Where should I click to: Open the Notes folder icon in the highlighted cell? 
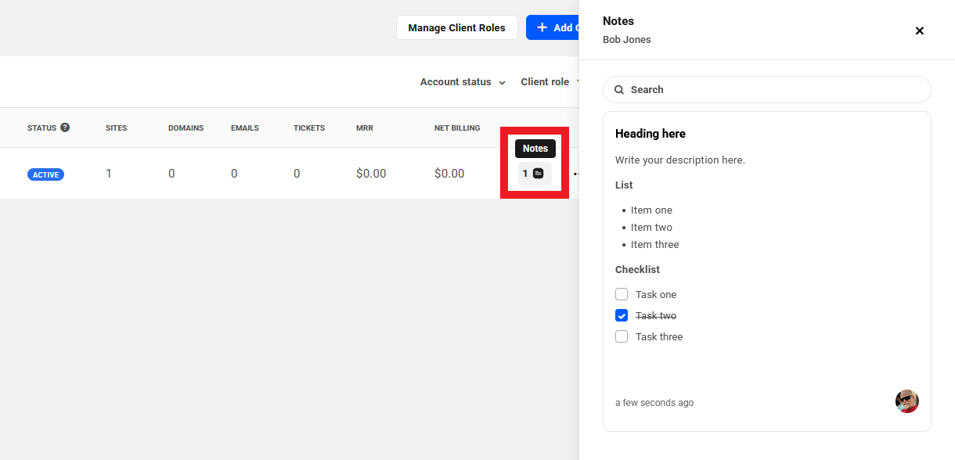click(x=538, y=174)
